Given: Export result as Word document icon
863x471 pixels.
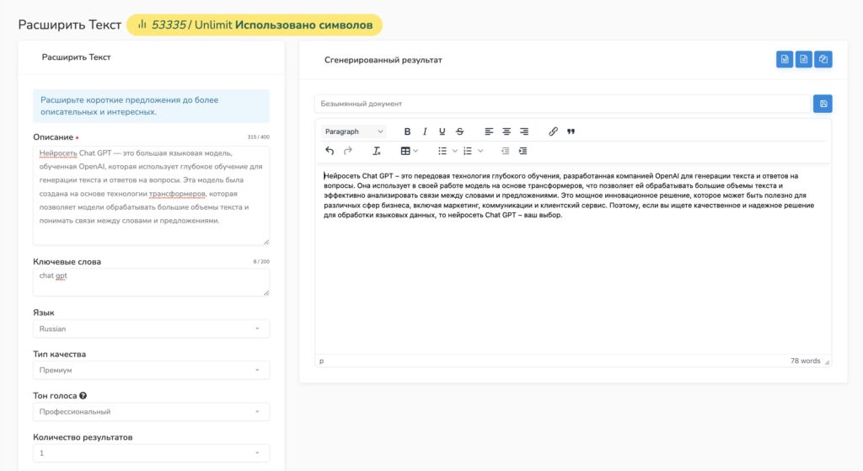Looking at the screenshot, I should coord(785,60).
